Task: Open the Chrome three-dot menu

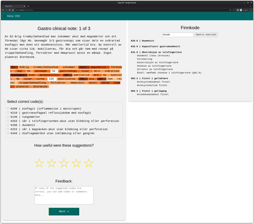Action: pos(251,10)
